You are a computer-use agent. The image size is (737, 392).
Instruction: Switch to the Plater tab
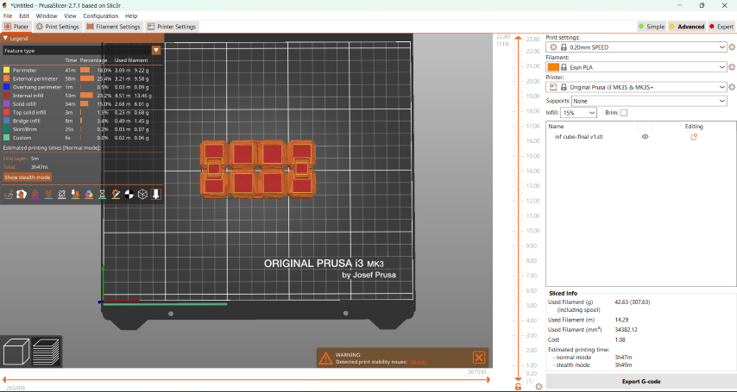(x=16, y=27)
